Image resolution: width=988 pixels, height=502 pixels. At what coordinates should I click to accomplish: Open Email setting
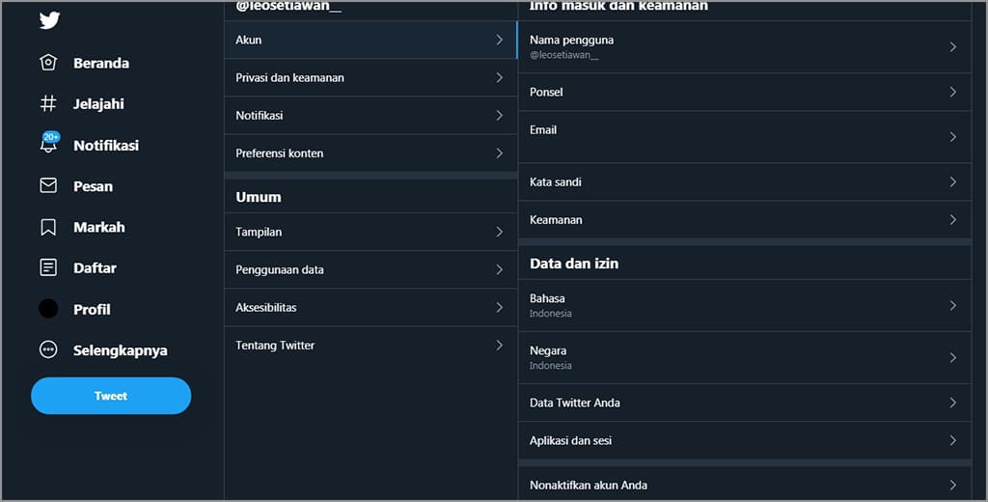(x=745, y=137)
